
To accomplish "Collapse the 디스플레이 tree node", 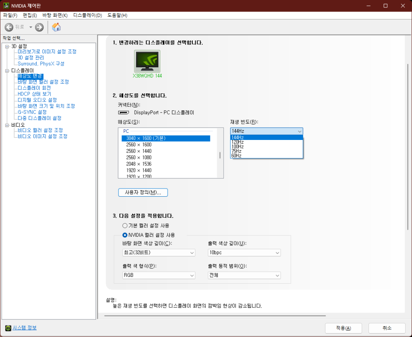I will point(7,71).
